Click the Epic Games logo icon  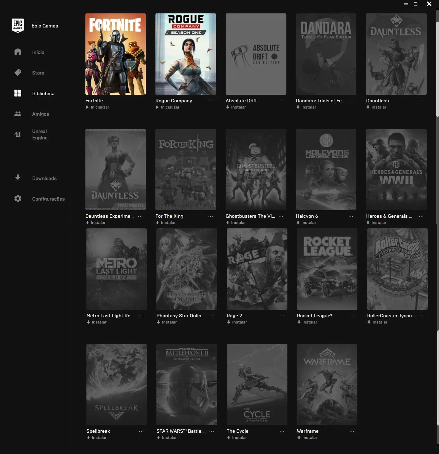[18, 26]
